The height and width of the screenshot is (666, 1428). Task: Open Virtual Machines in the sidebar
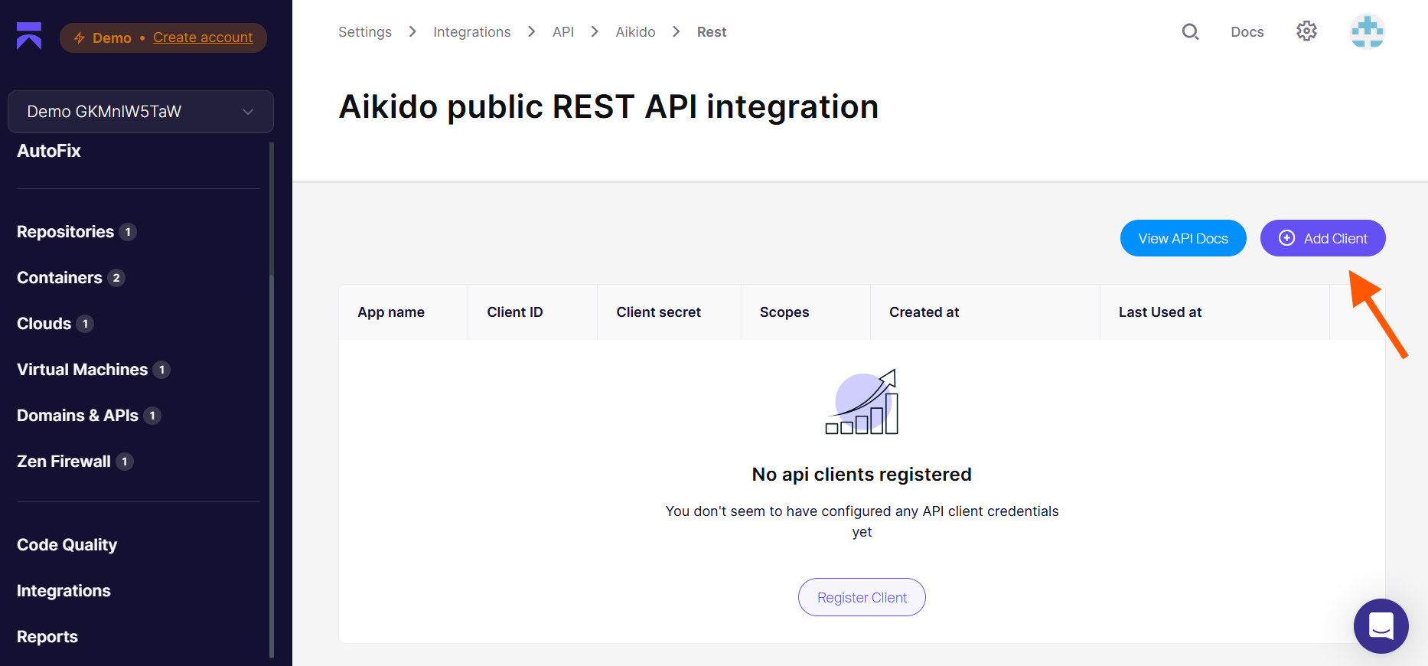tap(83, 370)
